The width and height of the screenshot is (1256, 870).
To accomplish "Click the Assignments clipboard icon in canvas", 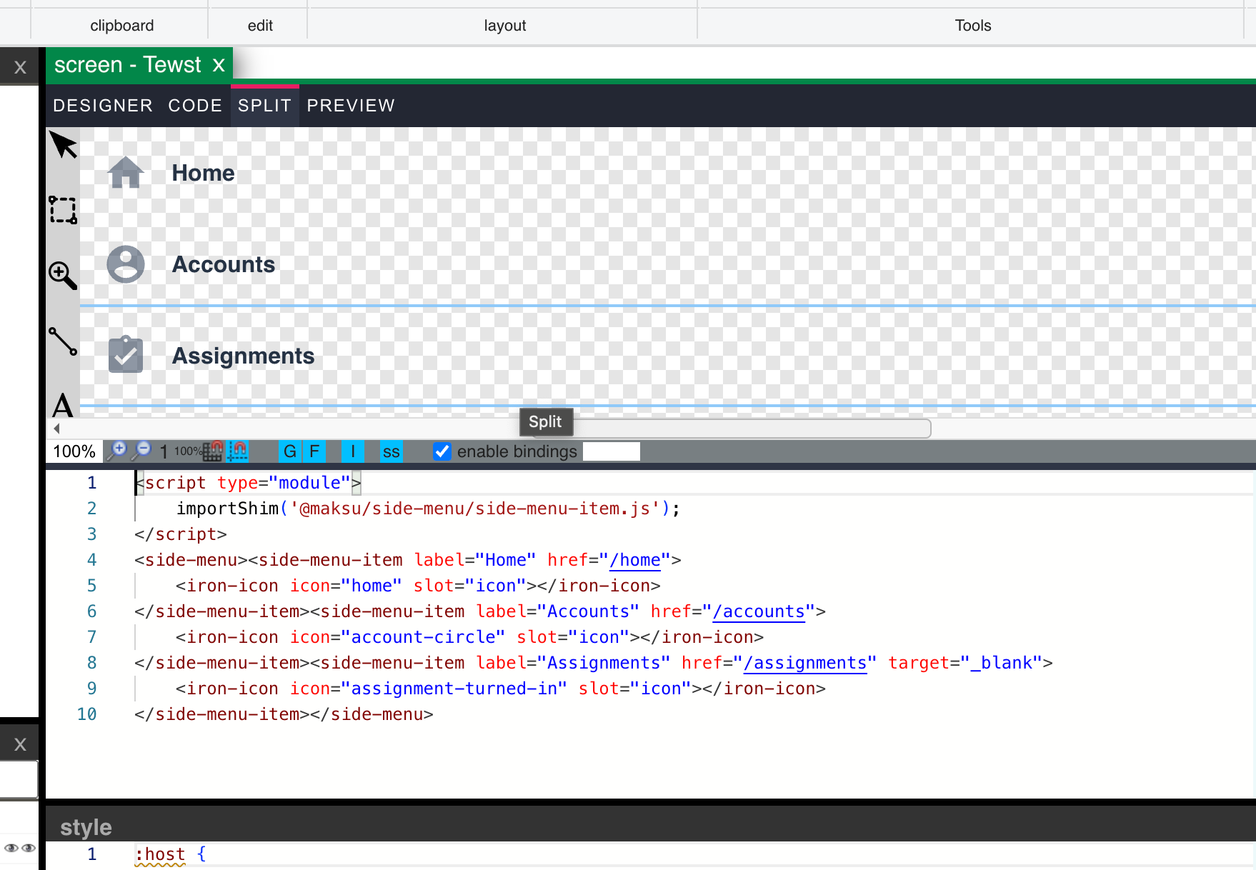I will (126, 355).
